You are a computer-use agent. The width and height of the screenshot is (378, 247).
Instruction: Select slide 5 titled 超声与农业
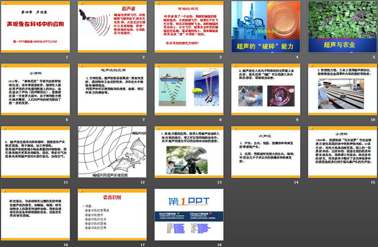click(342, 27)
